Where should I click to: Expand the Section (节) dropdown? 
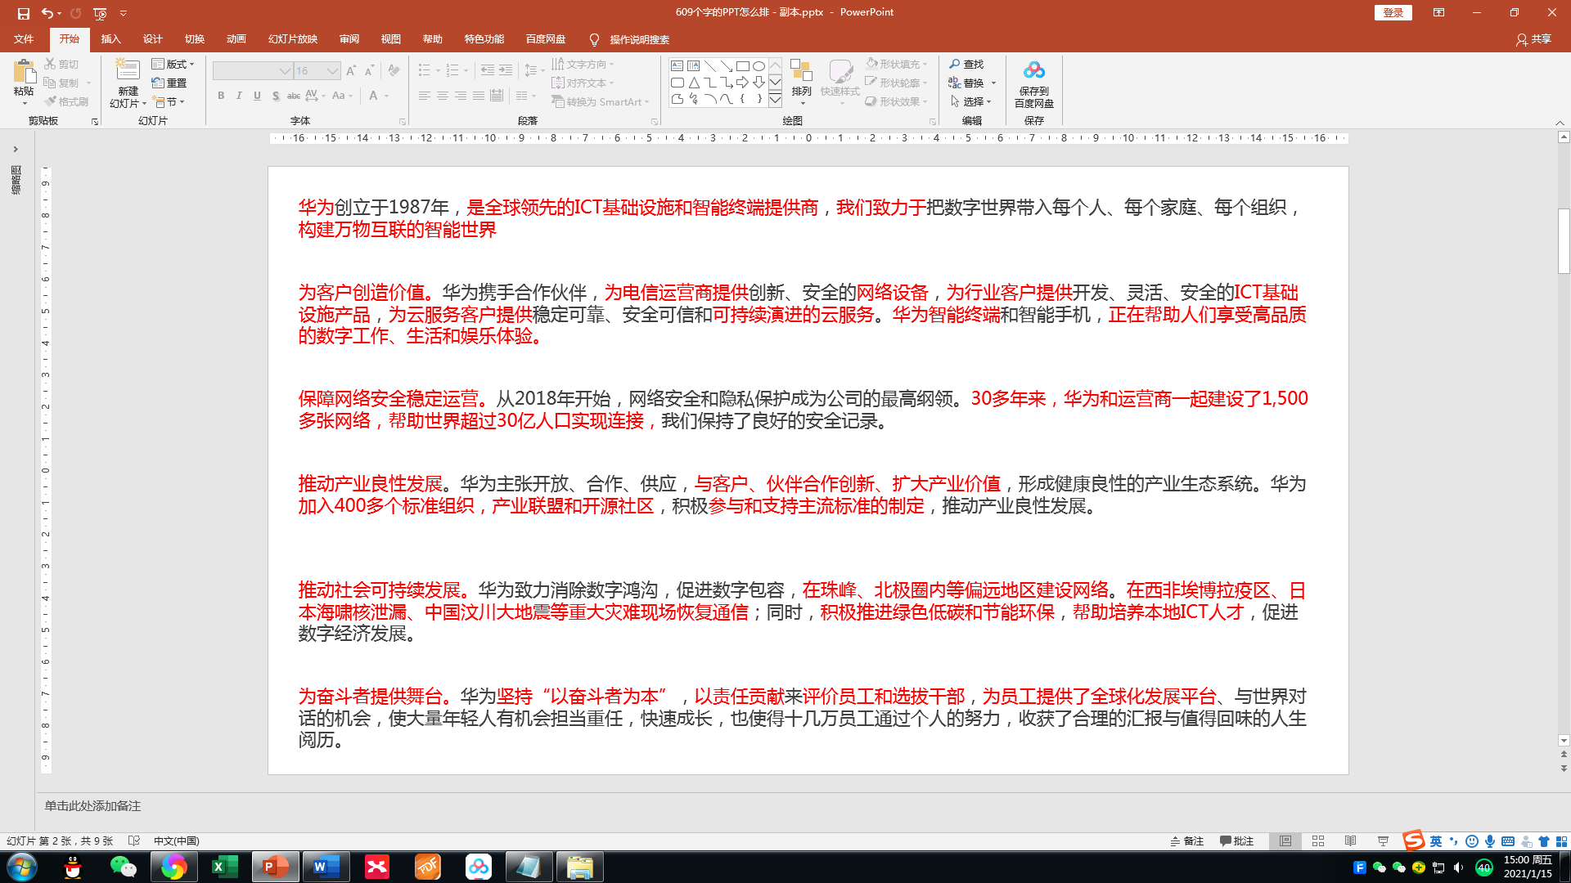click(x=169, y=101)
